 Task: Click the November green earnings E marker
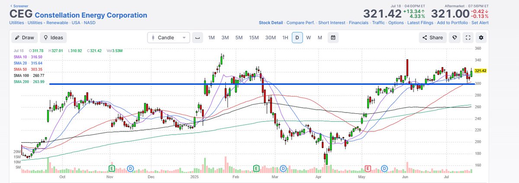(x=112, y=168)
